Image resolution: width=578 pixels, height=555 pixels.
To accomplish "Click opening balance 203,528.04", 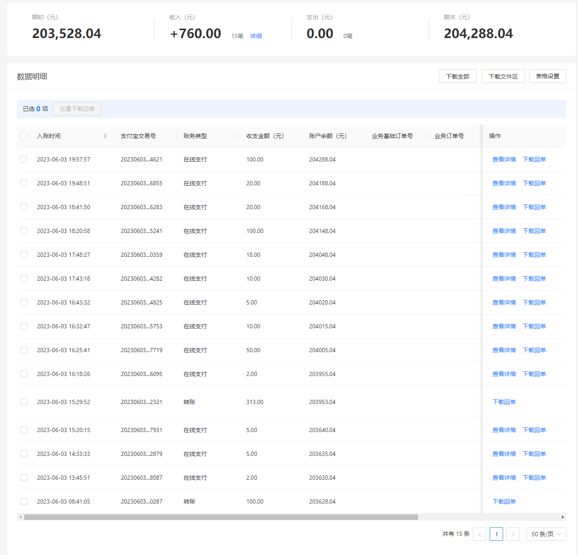I will (x=67, y=33).
